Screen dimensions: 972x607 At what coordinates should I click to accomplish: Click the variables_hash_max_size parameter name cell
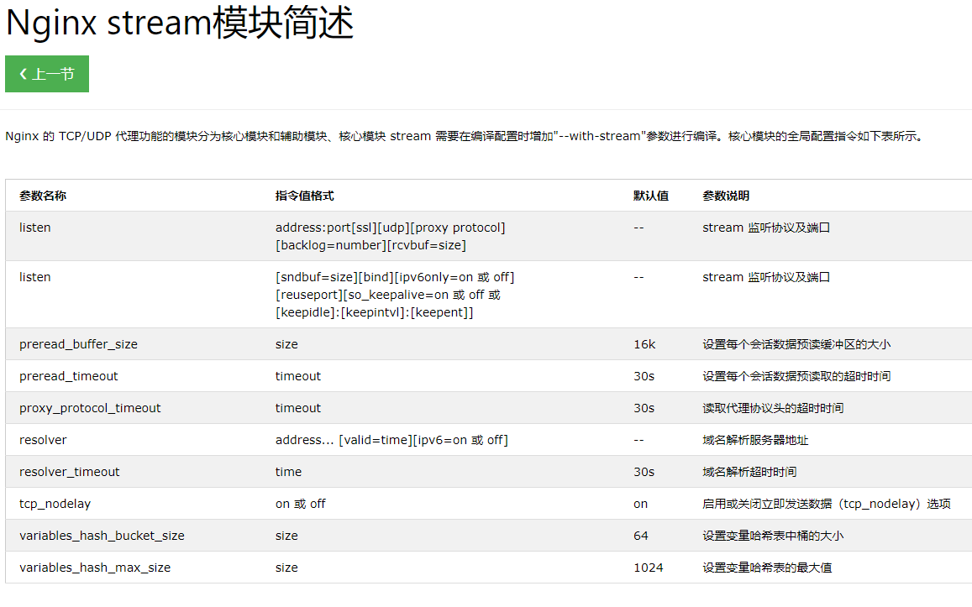95,568
